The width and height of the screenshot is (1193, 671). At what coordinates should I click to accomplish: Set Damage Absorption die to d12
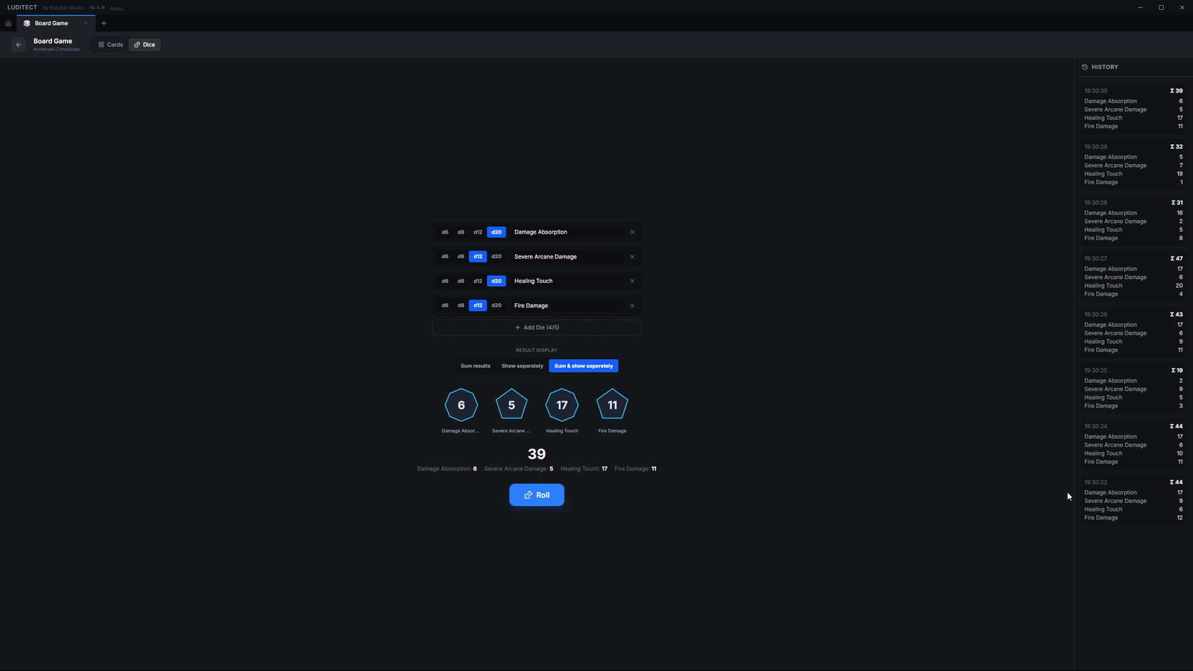click(478, 232)
